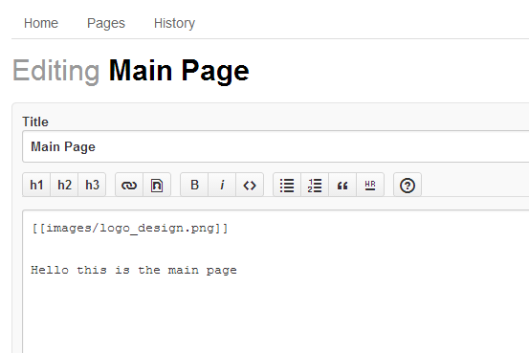Toggle bold formatting with B button
The height and width of the screenshot is (353, 529).
194,185
